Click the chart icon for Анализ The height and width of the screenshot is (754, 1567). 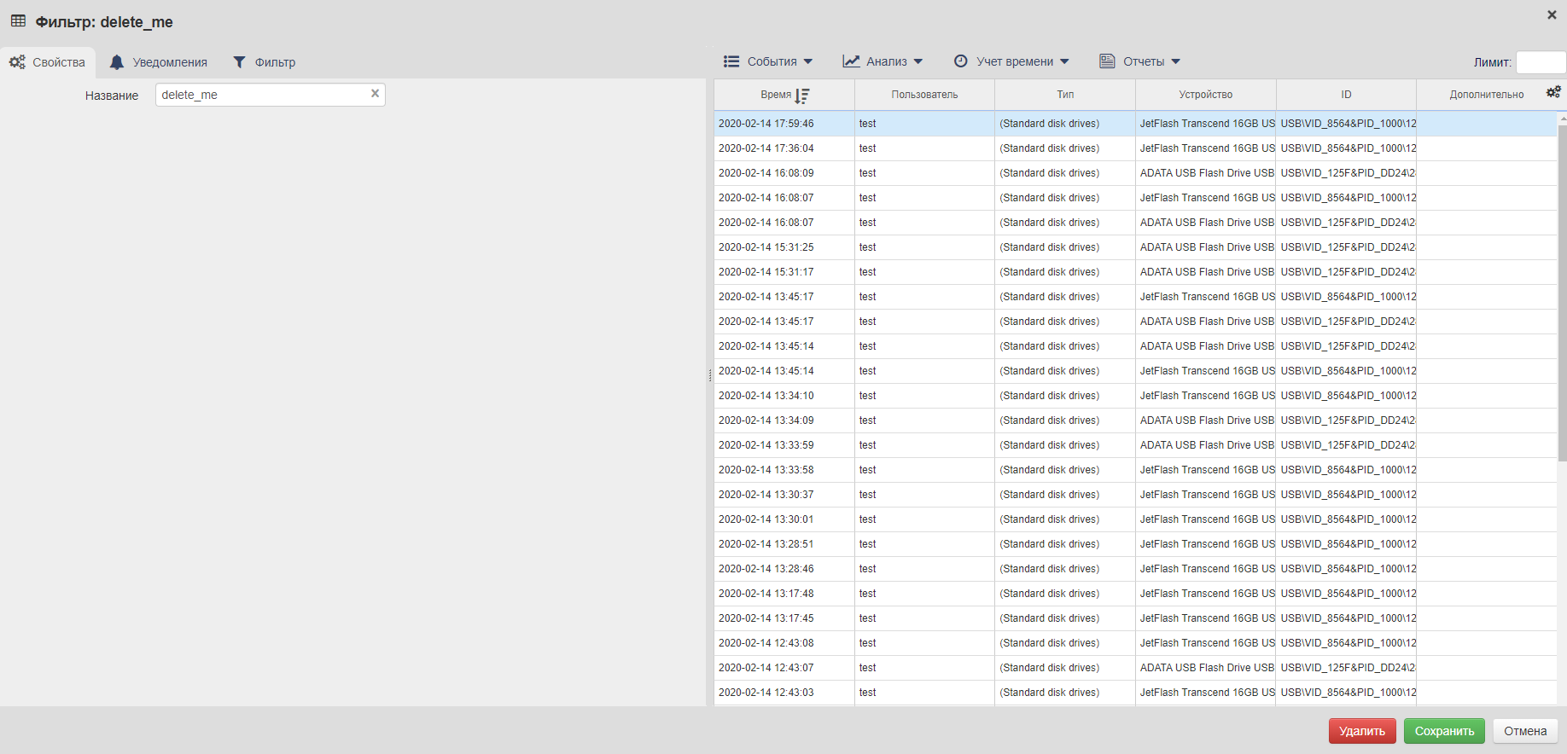coord(851,61)
